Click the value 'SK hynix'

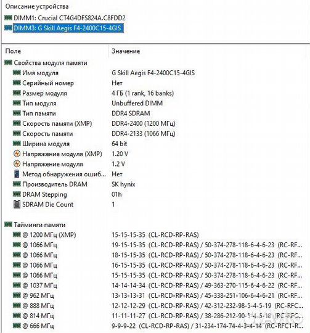(123, 184)
